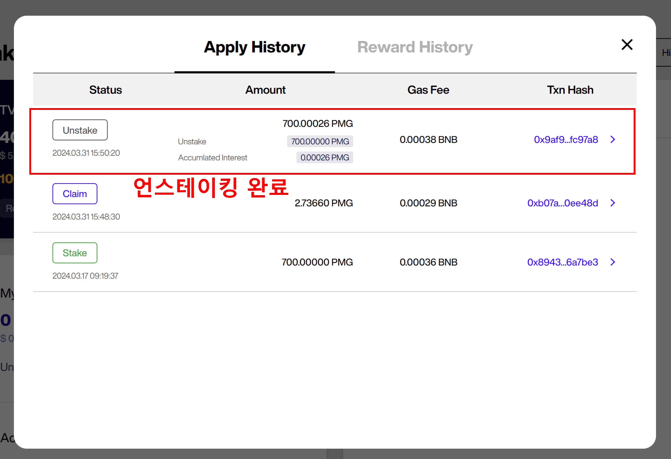This screenshot has width=671, height=459.
Task: Click the Claim status badge
Action: (74, 193)
